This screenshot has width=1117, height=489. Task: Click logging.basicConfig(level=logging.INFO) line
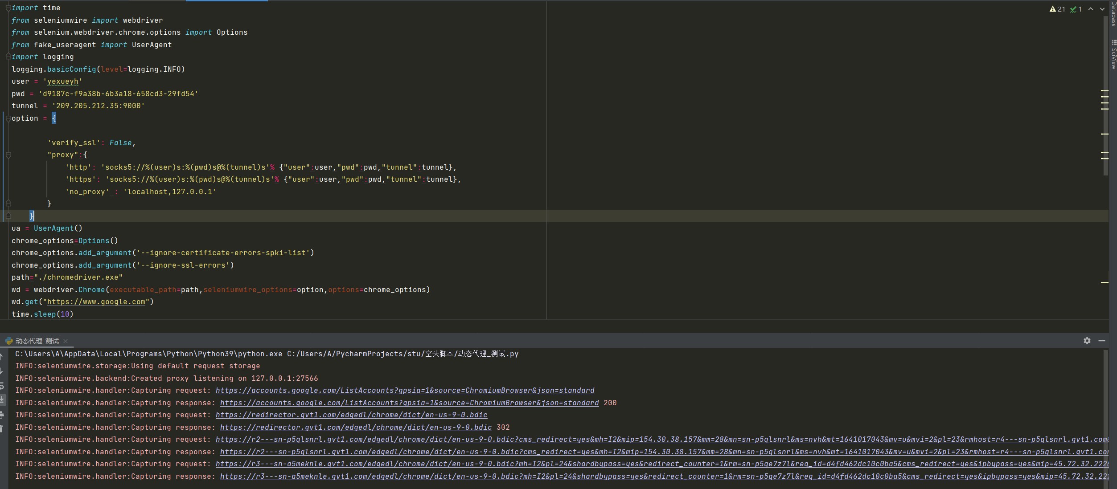point(98,69)
